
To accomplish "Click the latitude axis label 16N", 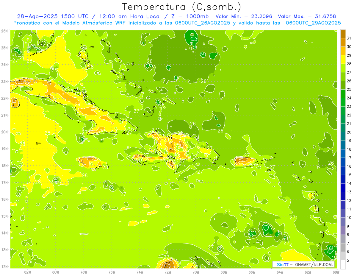I will 4,199.
